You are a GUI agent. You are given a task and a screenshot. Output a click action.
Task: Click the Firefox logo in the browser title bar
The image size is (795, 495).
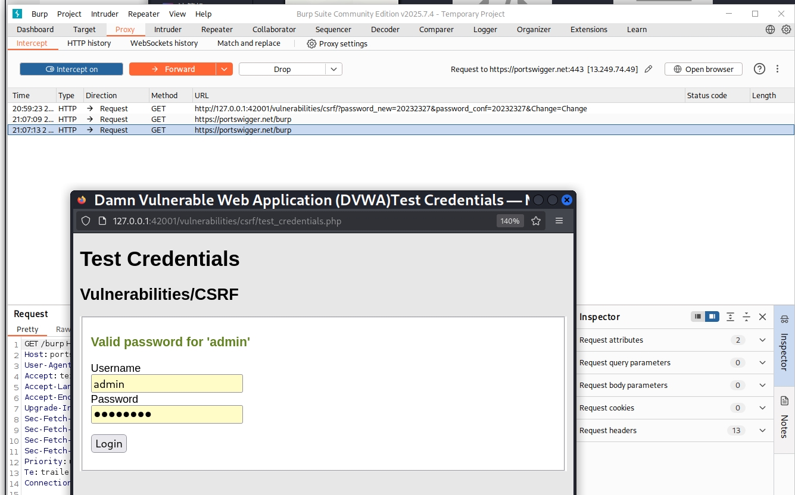click(82, 200)
